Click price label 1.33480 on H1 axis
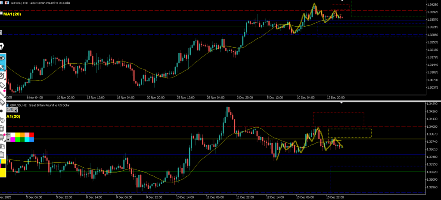Image resolution: width=441 pixels, height=200 pixels. click(432, 157)
